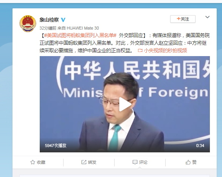Viewport: 222px width, 177px height.
Task: Click the star icon for 收藏
Action: [x=33, y=162]
